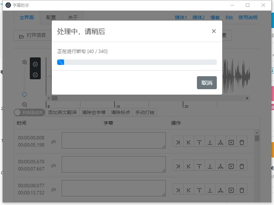Image resolution: width=274 pixels, height=205 pixels.
Task: Pause the audio playback
Action: [35, 74]
